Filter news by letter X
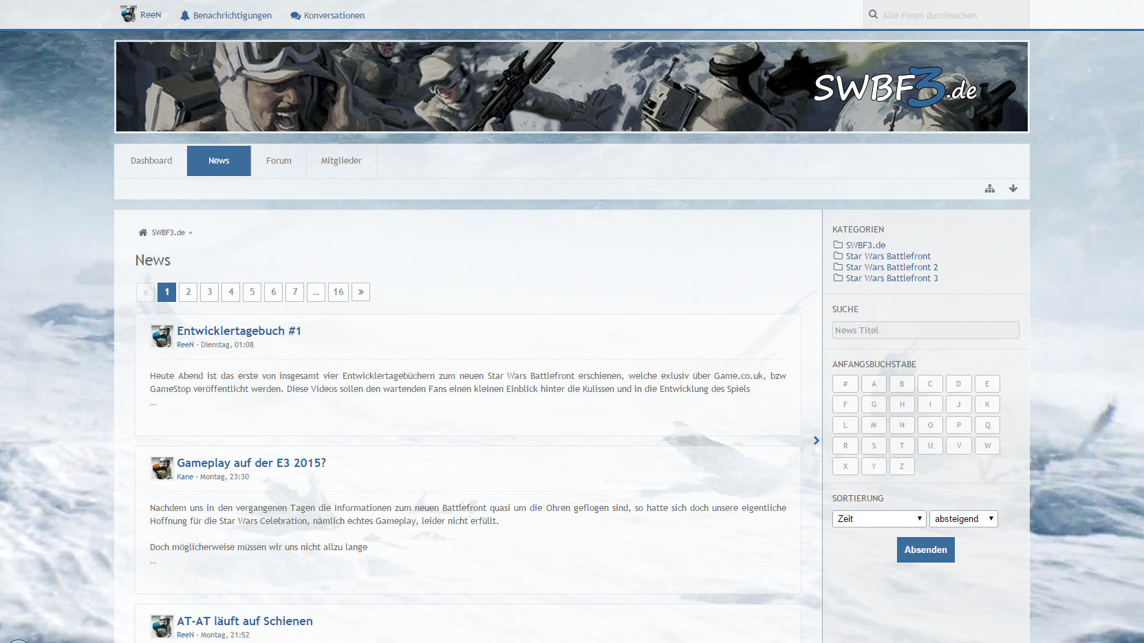 tap(845, 466)
